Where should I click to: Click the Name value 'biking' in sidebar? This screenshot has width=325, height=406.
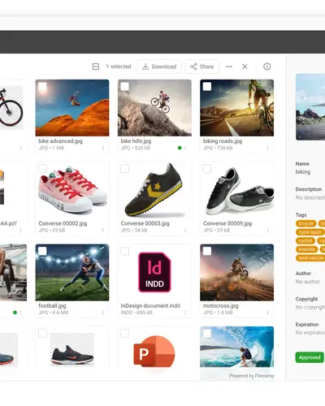click(303, 172)
